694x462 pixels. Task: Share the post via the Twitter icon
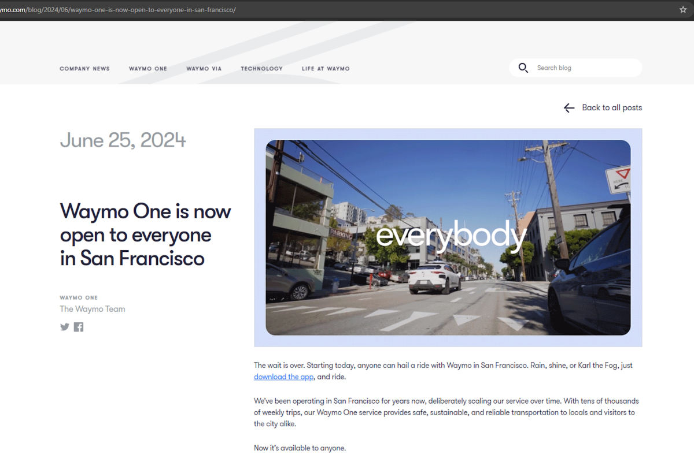[64, 327]
